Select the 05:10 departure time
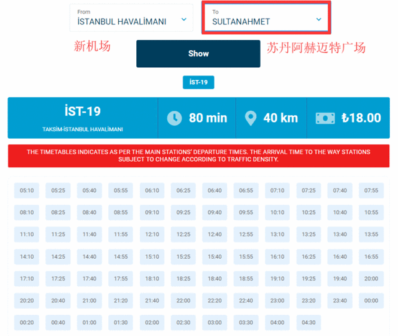This screenshot has width=398, height=336. pos(27,190)
